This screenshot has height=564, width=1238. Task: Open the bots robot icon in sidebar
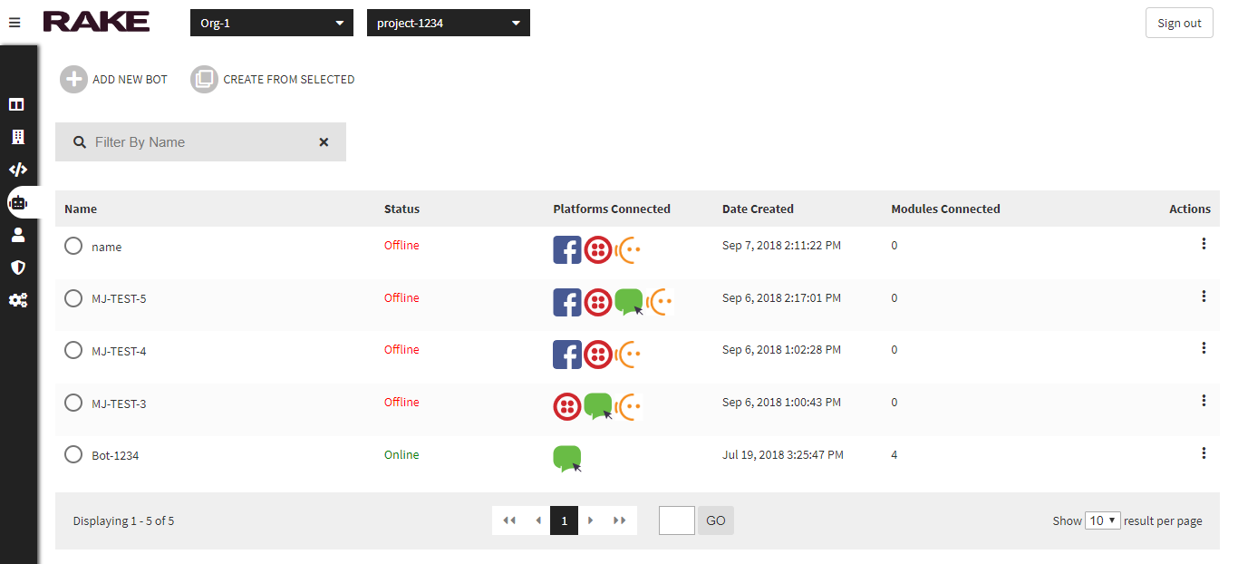pyautogui.click(x=17, y=202)
